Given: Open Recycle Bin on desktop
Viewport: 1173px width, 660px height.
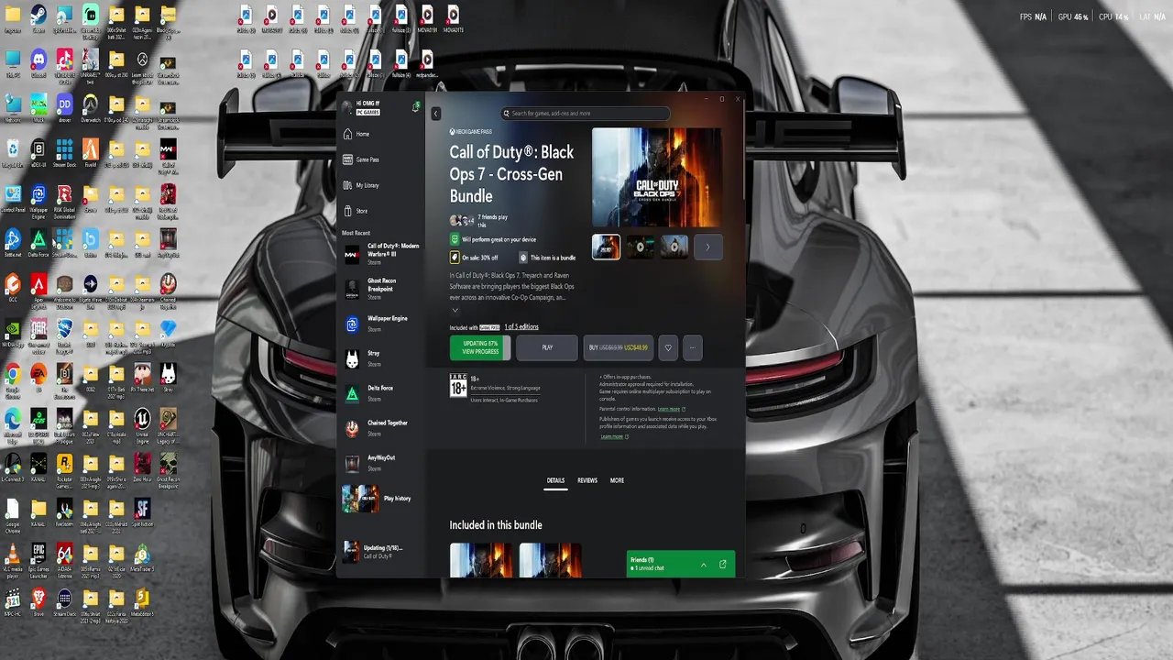Looking at the screenshot, I should pos(13,152).
